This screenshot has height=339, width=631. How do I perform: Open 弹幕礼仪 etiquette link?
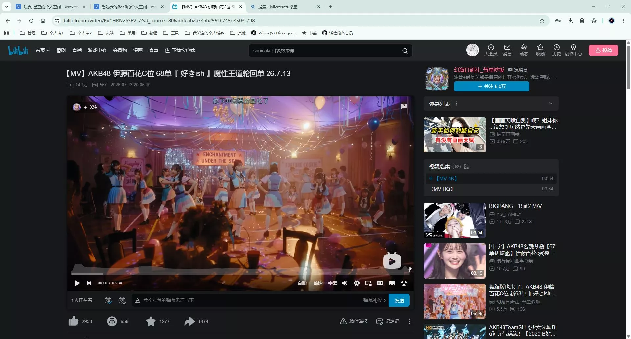click(x=374, y=300)
